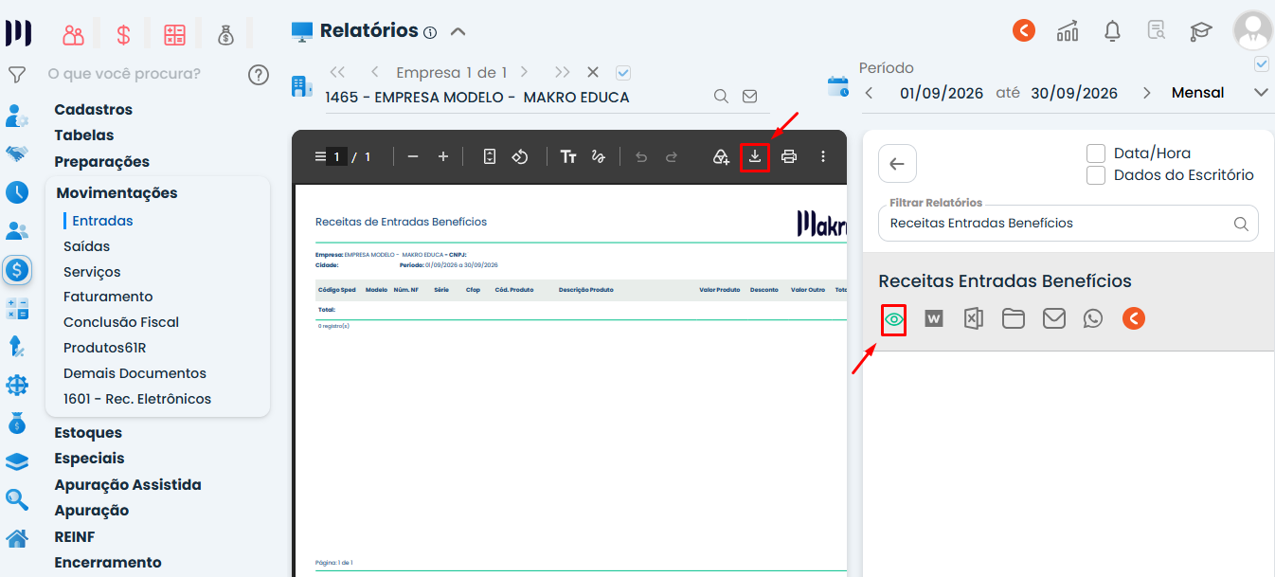Viewport: 1275px width, 577px height.
Task: Select Saídas under Movimentações
Action: (x=87, y=246)
